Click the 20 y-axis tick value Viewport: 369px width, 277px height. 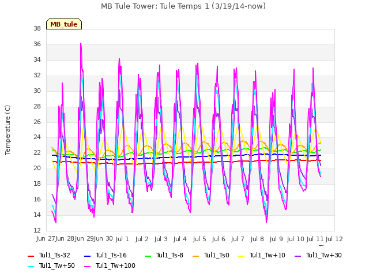click(x=37, y=169)
